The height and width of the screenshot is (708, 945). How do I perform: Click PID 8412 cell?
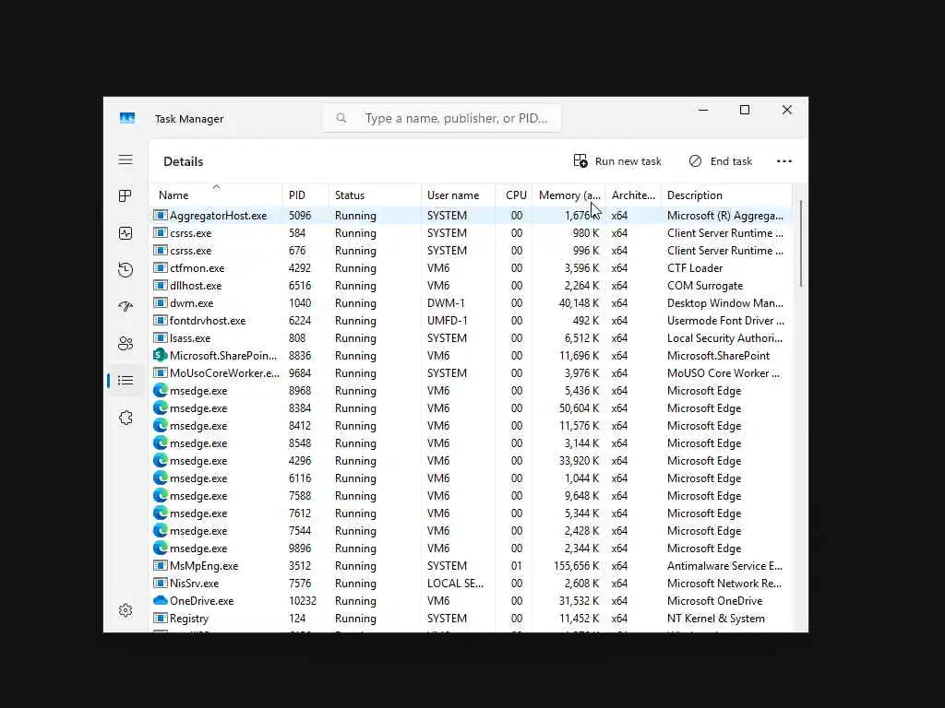pos(300,425)
